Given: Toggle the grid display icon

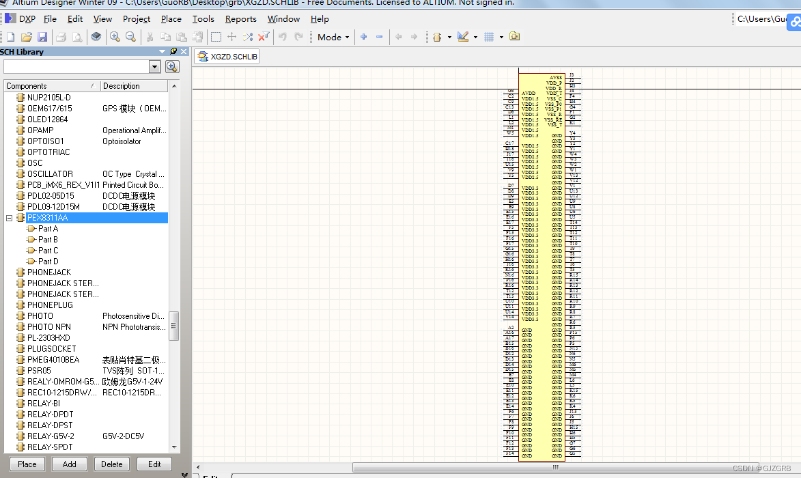Looking at the screenshot, I should click(x=490, y=37).
